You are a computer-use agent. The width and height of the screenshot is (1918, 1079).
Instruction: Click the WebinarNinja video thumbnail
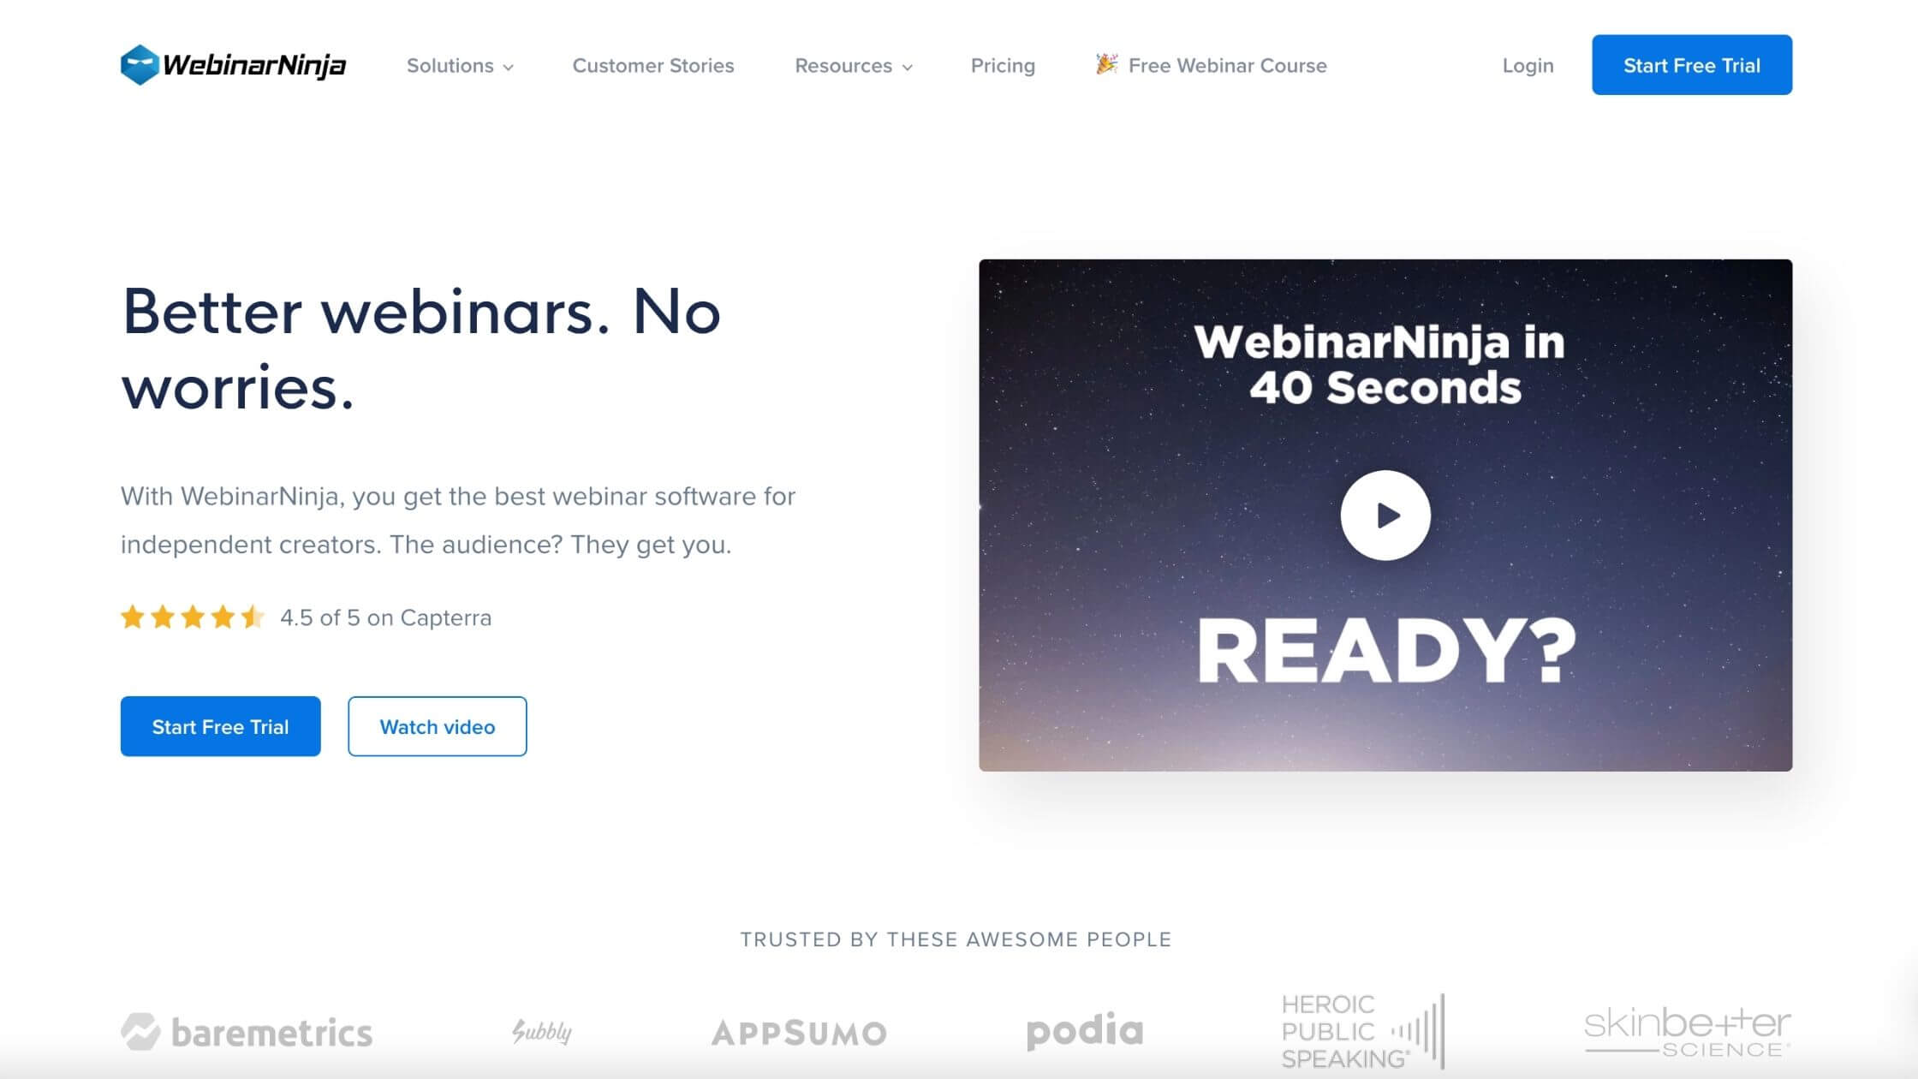[1385, 516]
